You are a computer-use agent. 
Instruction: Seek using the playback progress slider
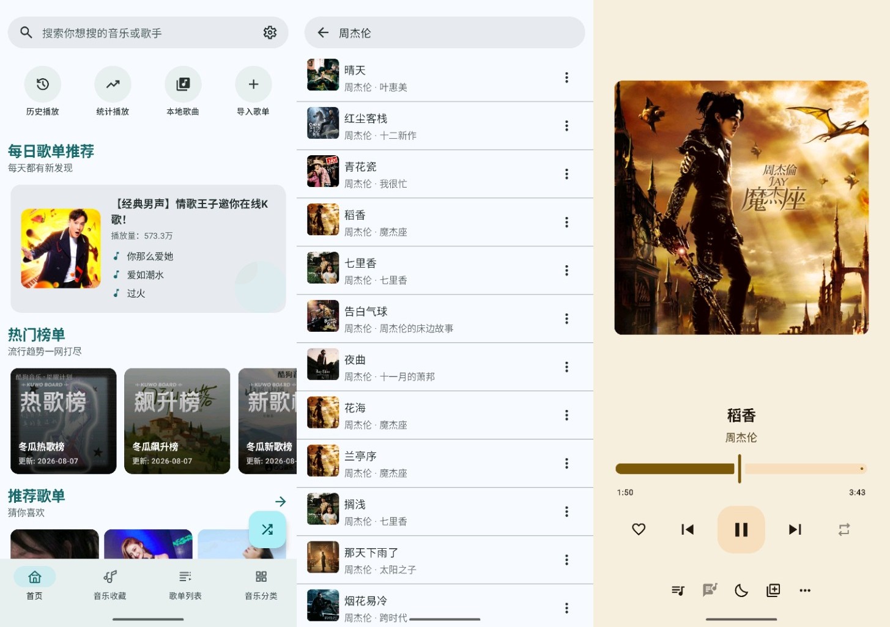(x=741, y=469)
